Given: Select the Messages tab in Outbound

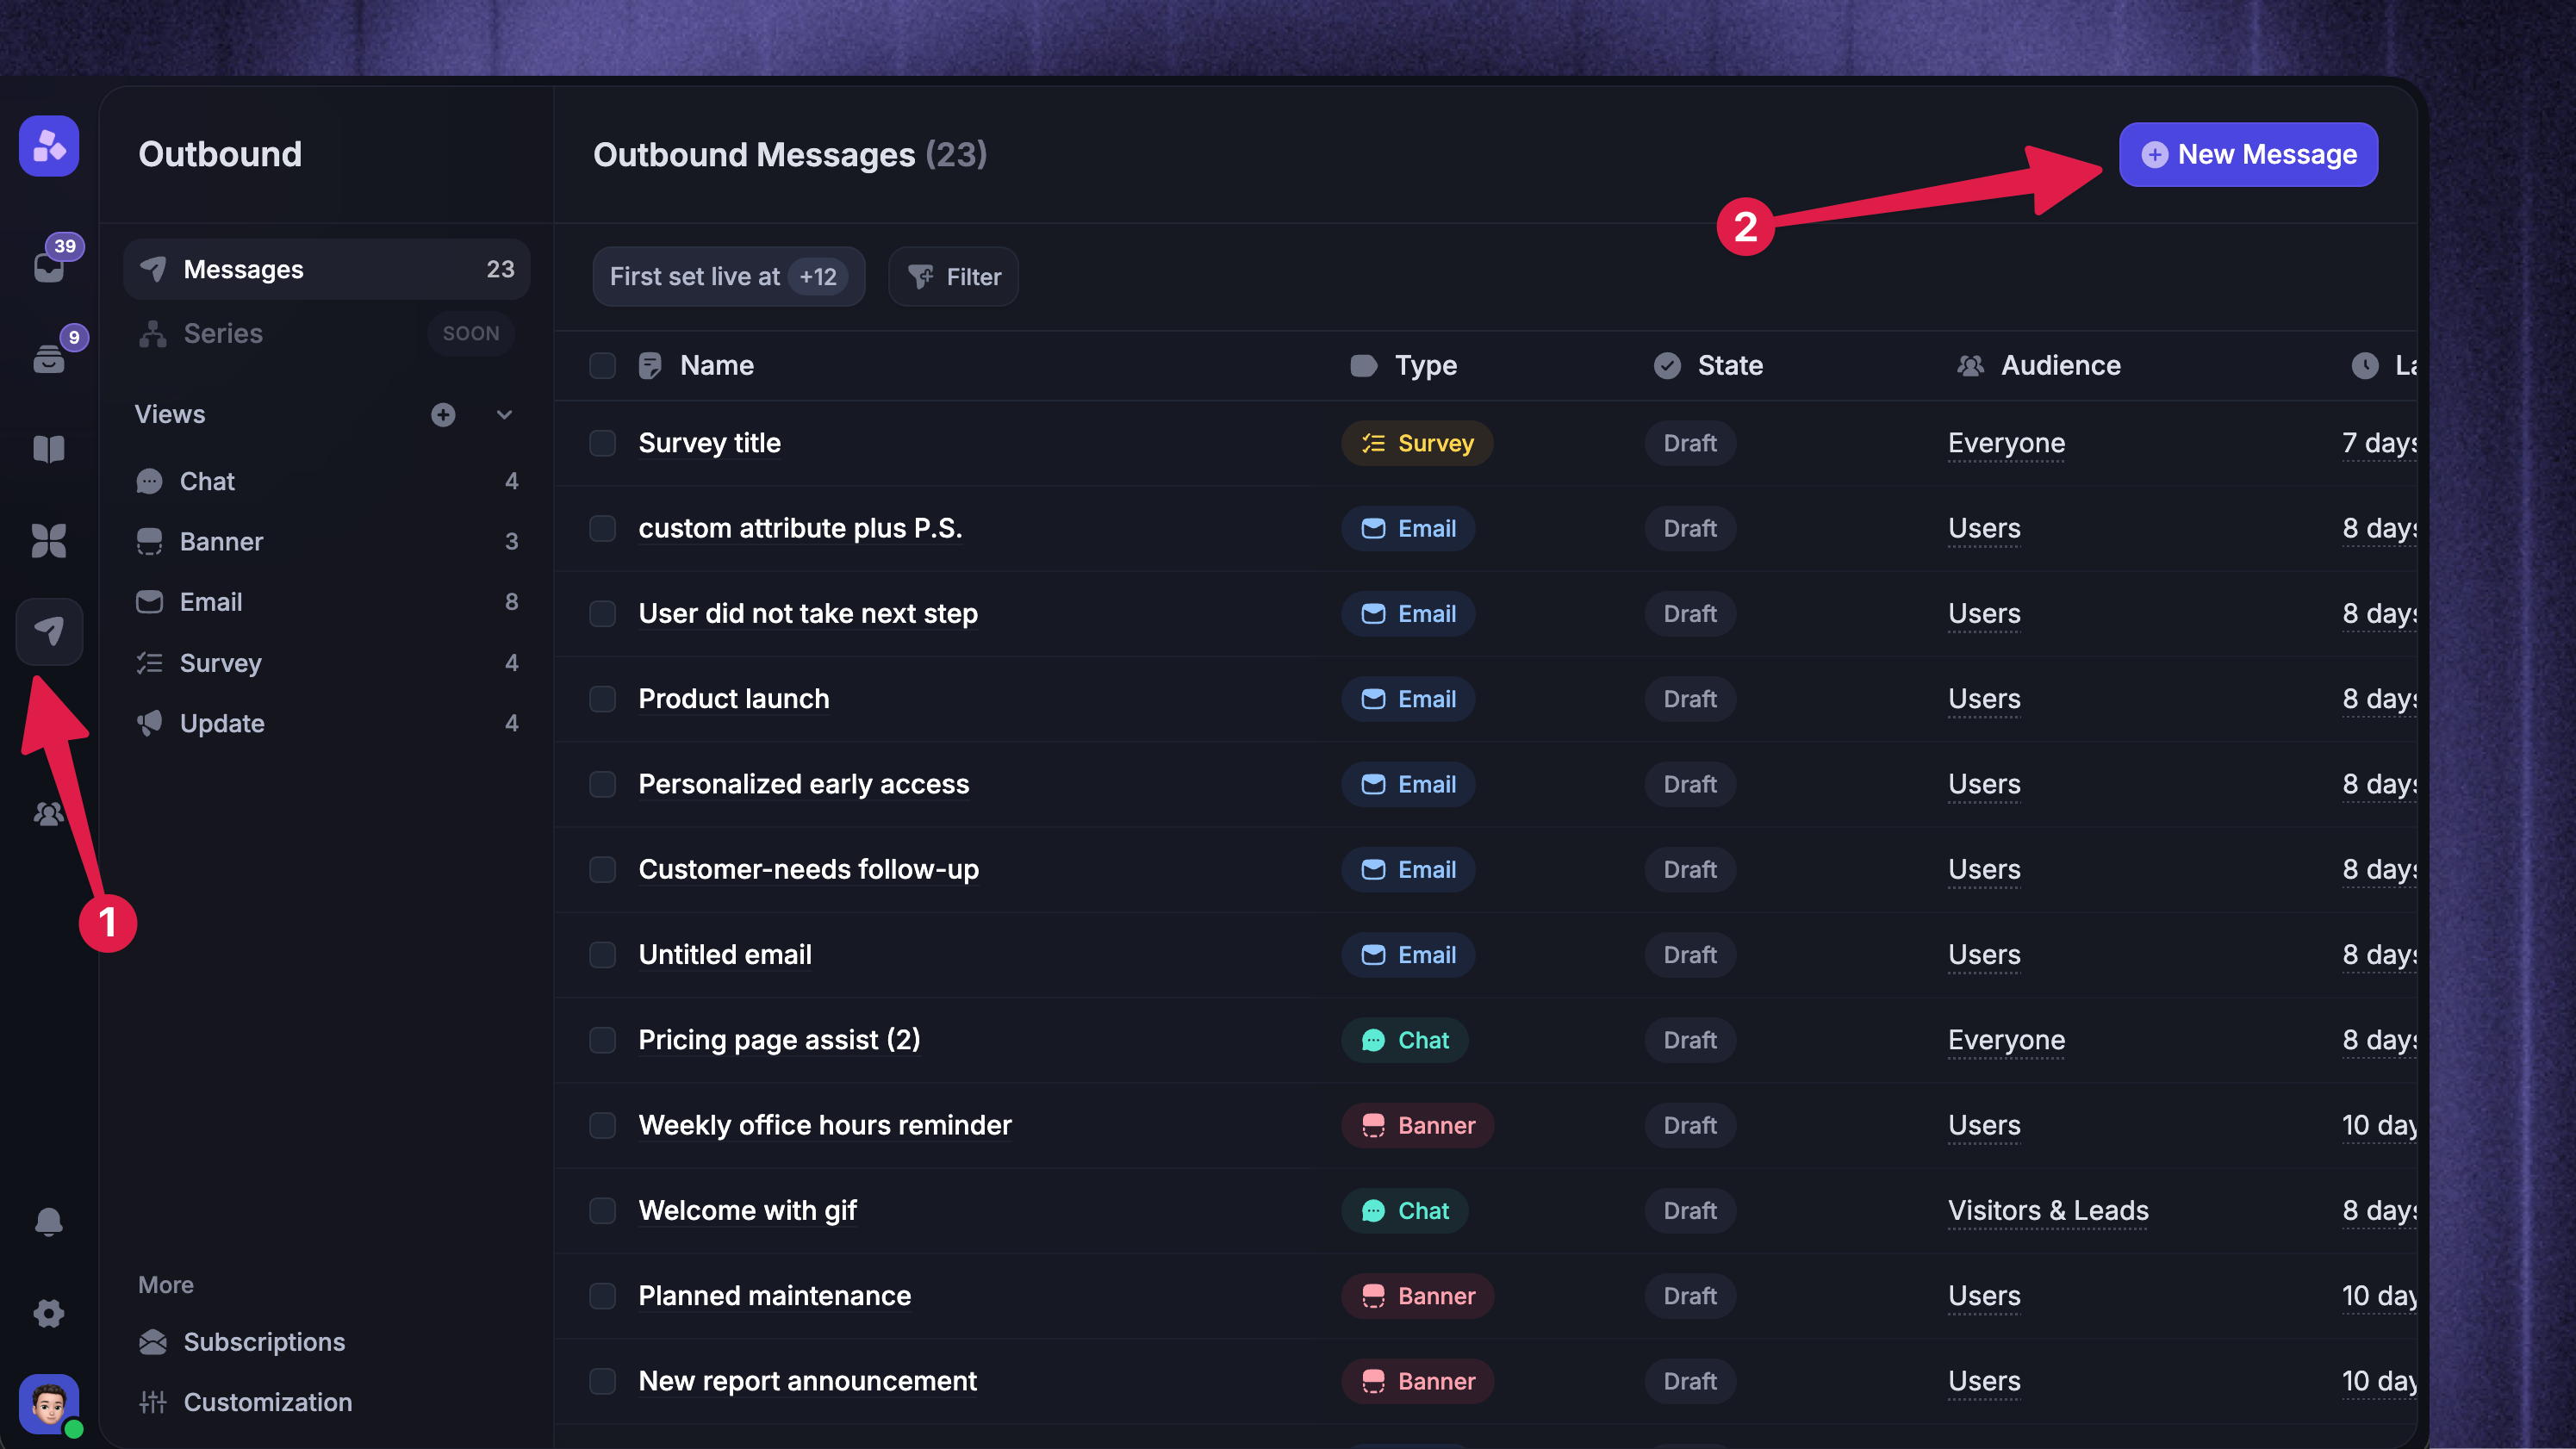Looking at the screenshot, I should tap(326, 269).
